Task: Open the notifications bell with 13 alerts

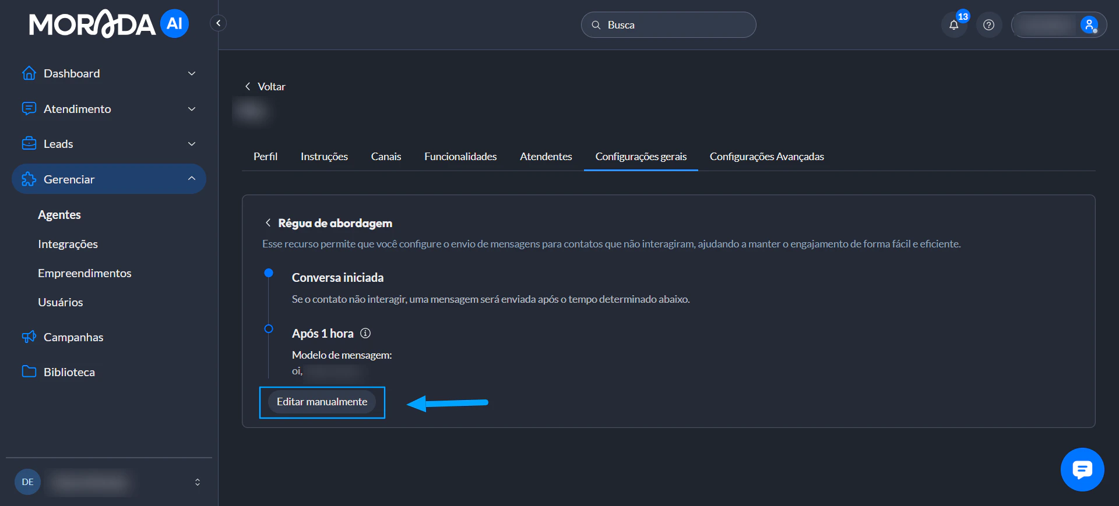Action: 954,25
